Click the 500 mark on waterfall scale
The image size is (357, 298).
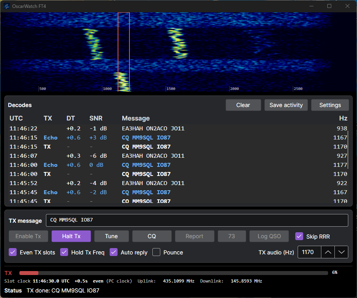click(x=43, y=89)
